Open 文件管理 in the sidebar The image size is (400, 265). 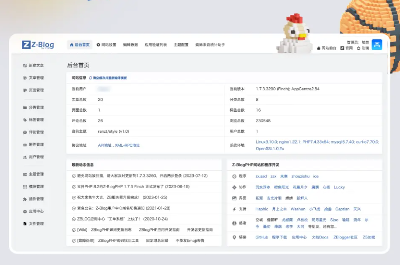coord(33,224)
